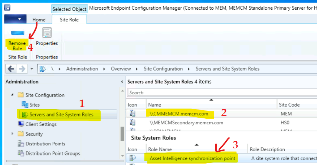The height and width of the screenshot is (165, 317).
Task: Collapse the Administration navigation pane
Action: [x=122, y=82]
